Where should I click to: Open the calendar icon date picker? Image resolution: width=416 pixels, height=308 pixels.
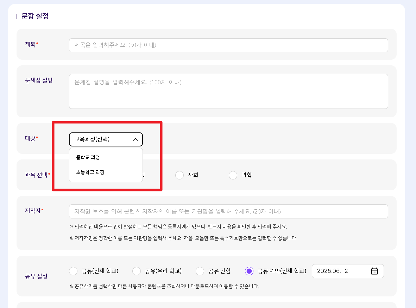click(374, 271)
